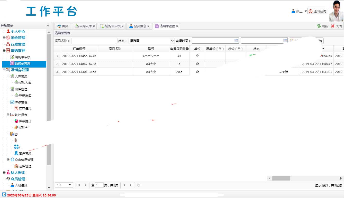
Task: Click the 退出系统 button
Action: coord(317,11)
